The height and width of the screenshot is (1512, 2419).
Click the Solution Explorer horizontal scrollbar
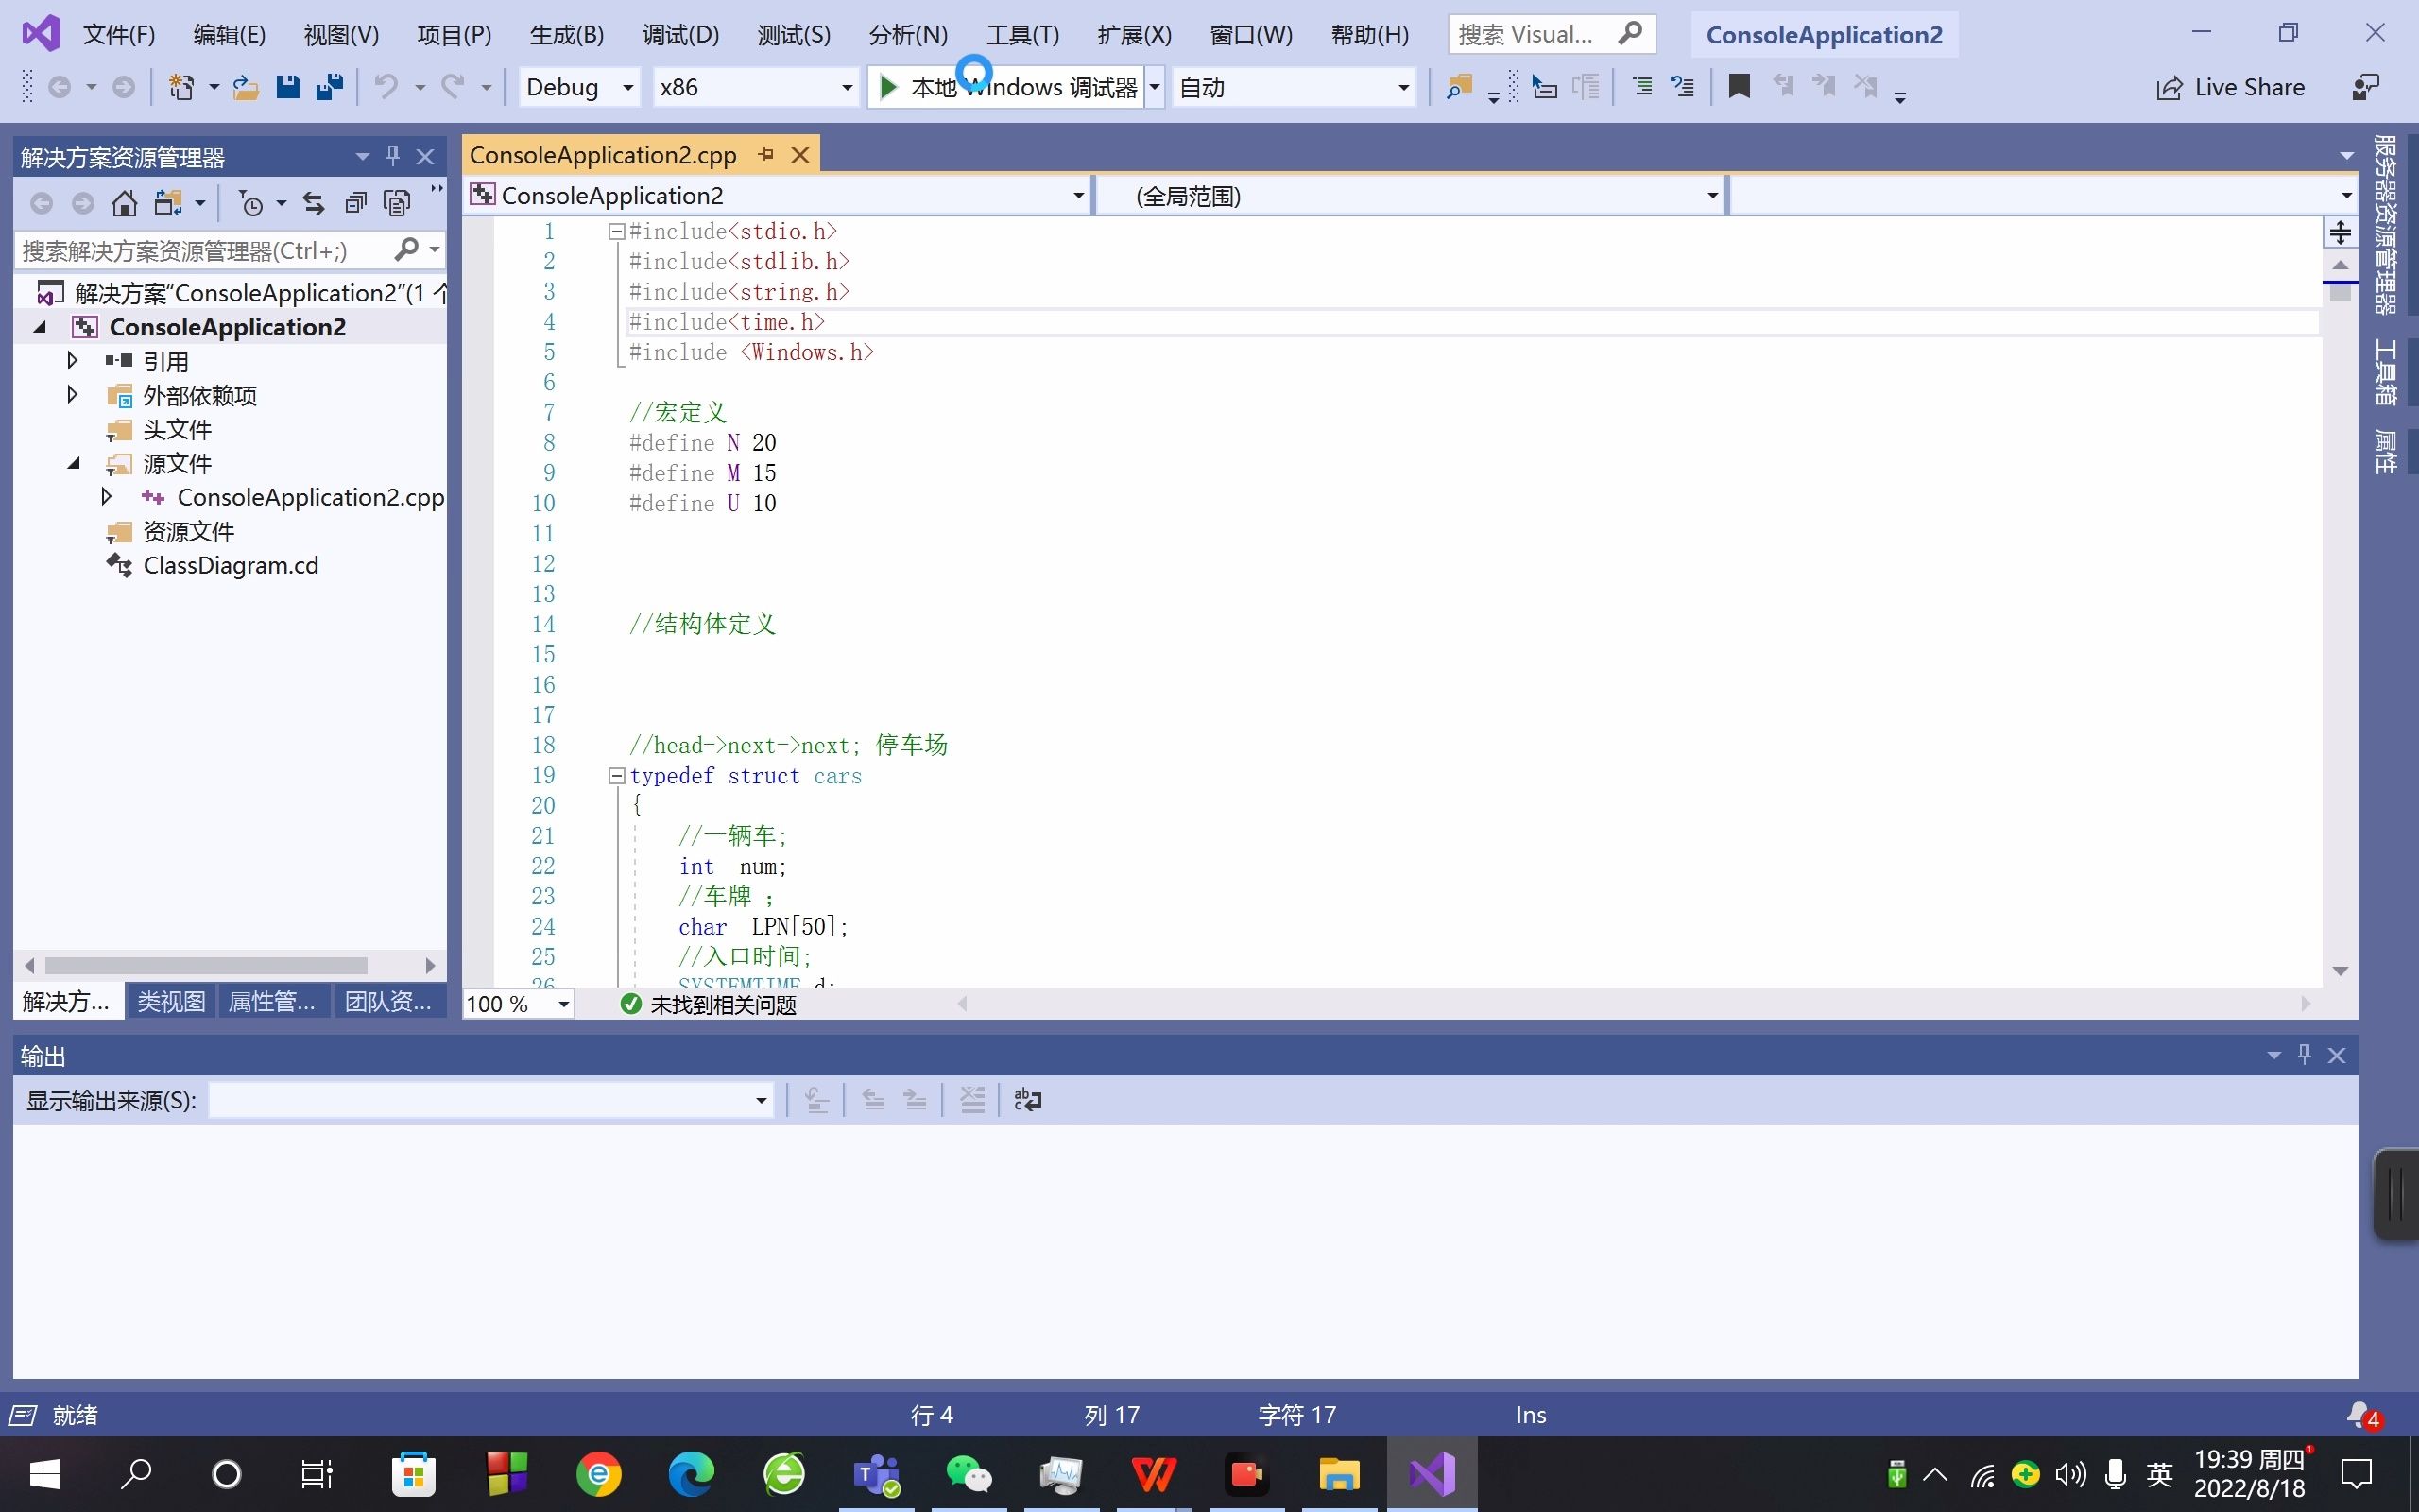206,965
